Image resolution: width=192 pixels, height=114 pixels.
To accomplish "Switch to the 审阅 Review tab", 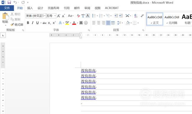I will click(87, 8).
